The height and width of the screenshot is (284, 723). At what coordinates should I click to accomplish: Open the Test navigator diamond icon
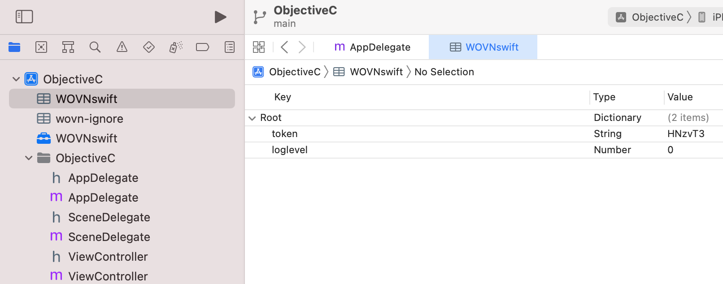click(x=149, y=47)
